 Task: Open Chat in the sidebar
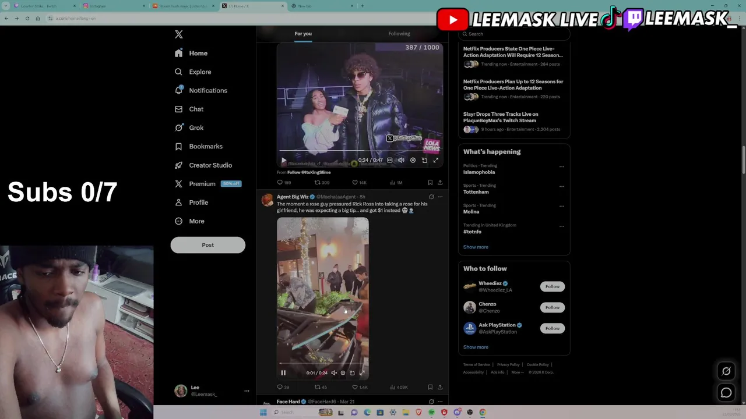click(x=189, y=109)
